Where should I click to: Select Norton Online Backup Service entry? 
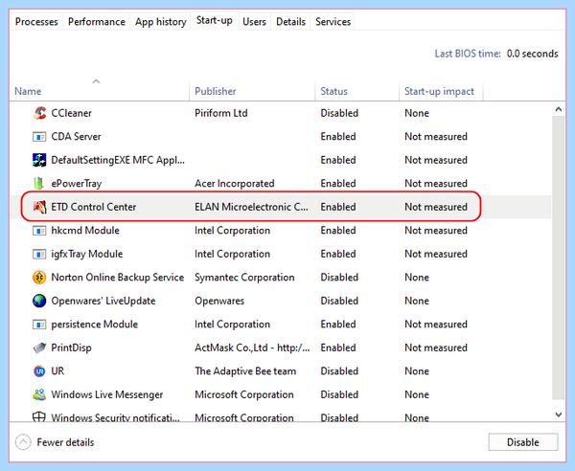pos(117,278)
